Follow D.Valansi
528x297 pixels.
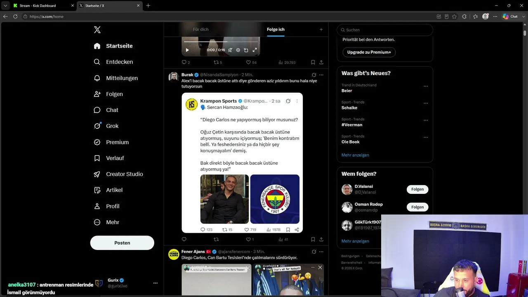pos(417,189)
